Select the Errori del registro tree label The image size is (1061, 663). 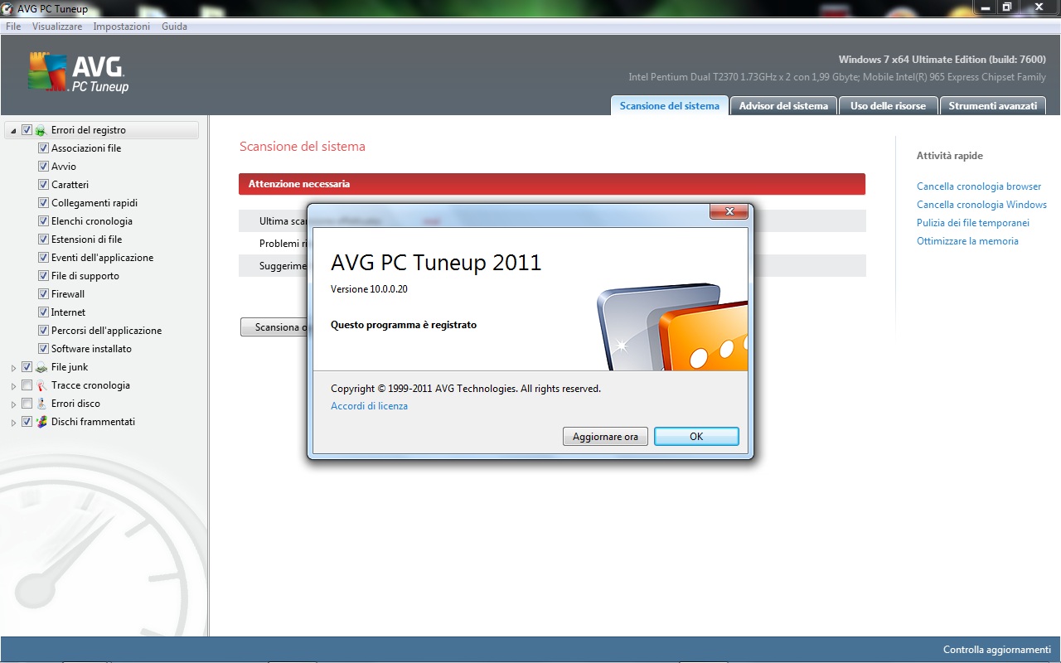[x=89, y=130]
